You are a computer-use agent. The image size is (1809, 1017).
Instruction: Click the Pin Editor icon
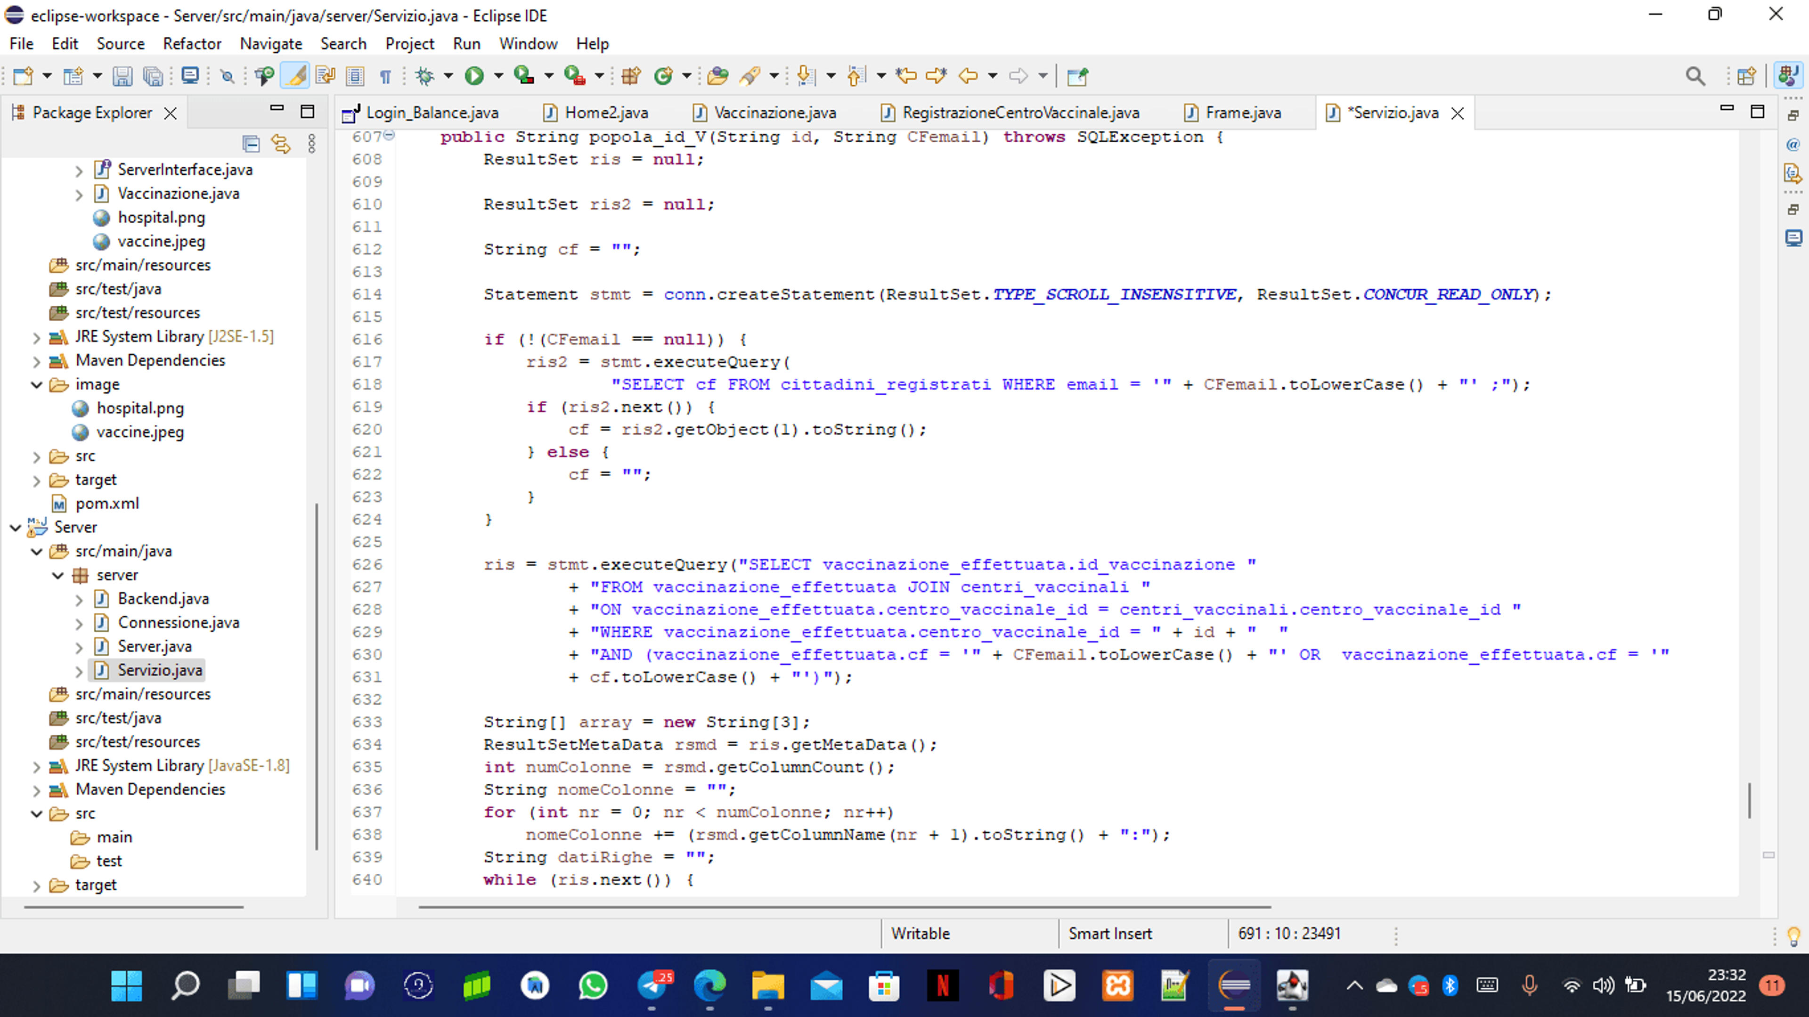pos(1077,76)
